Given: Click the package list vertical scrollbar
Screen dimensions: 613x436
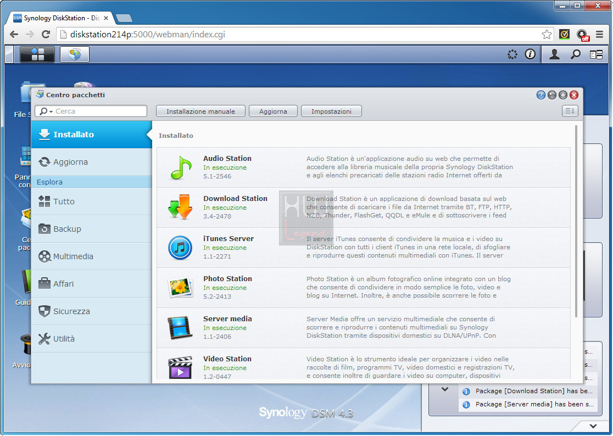Looking at the screenshot, I should (576, 221).
